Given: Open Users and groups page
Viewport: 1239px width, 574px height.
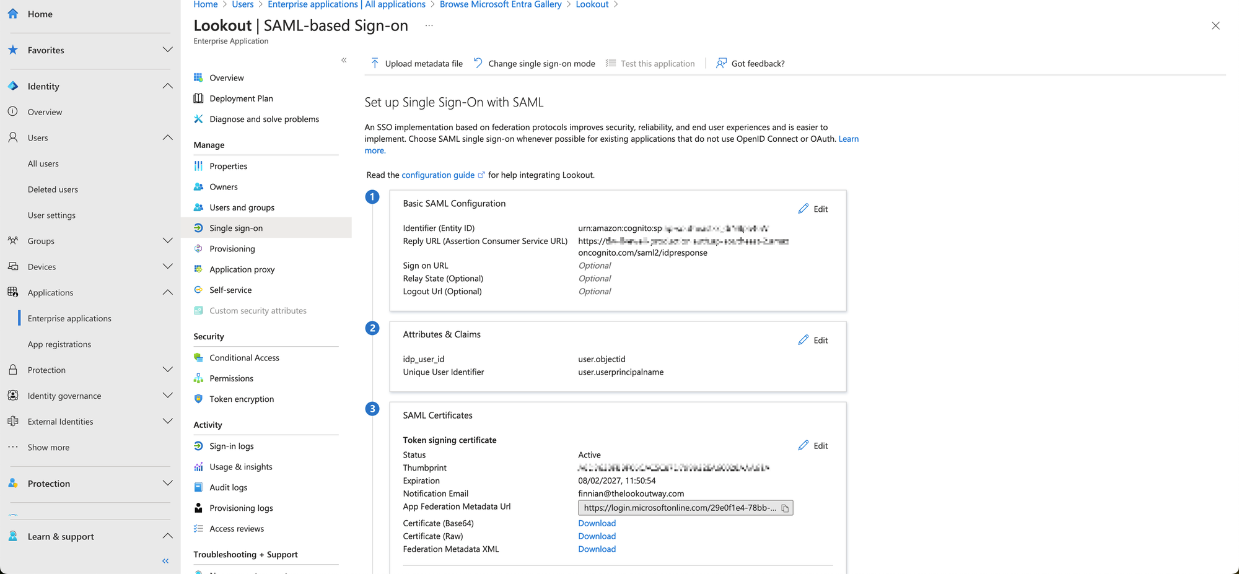Looking at the screenshot, I should click(x=242, y=207).
